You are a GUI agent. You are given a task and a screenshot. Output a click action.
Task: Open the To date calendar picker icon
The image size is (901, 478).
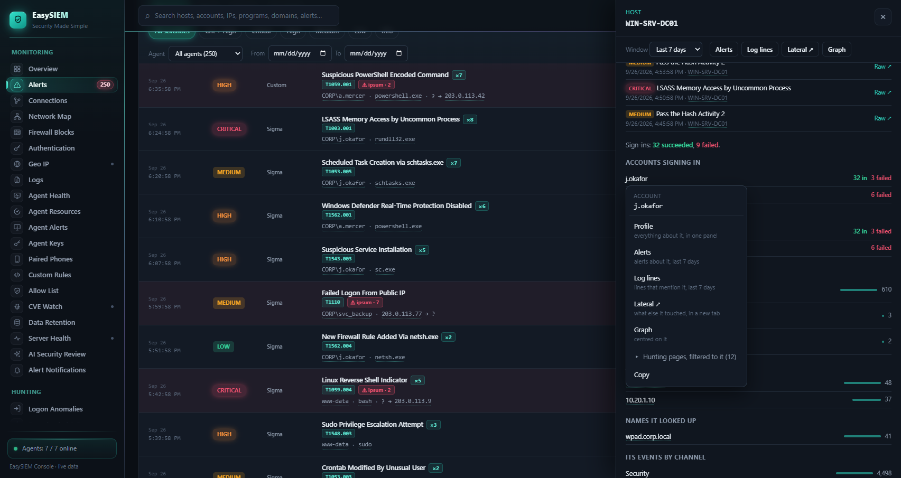click(399, 53)
